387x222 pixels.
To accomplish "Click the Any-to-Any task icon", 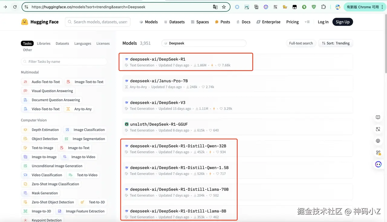I will (x=68, y=109).
